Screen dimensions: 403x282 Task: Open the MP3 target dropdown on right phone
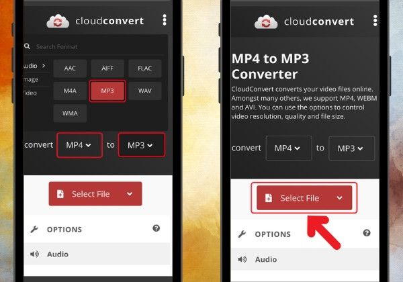tap(351, 148)
